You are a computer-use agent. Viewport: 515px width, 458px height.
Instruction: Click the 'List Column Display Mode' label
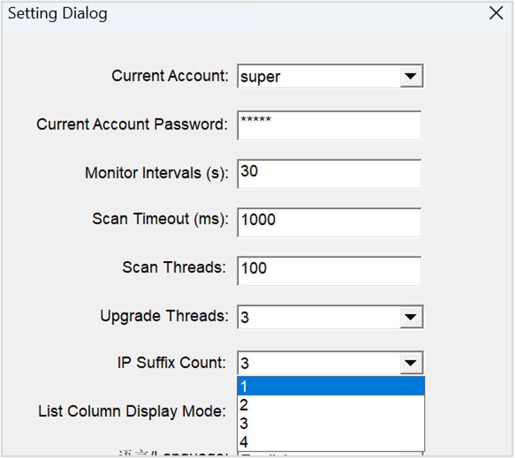pyautogui.click(x=132, y=411)
